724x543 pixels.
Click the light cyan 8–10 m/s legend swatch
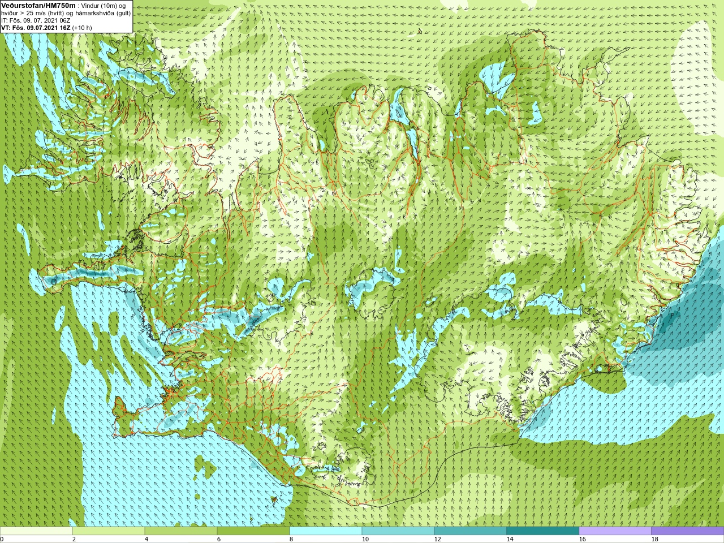326,531
